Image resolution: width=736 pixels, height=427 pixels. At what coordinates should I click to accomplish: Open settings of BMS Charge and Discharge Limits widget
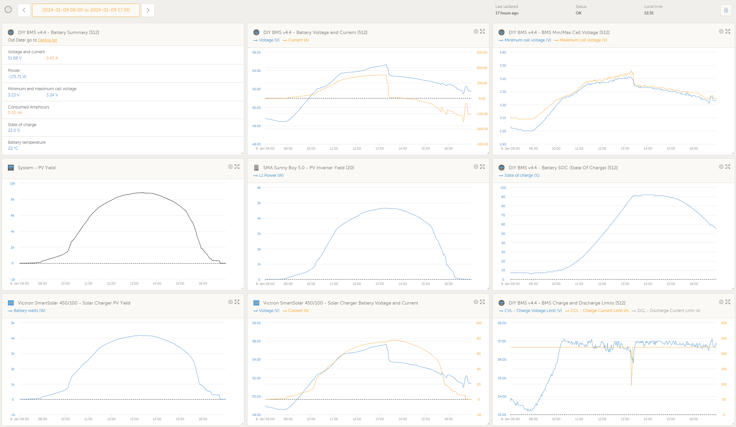tap(721, 302)
